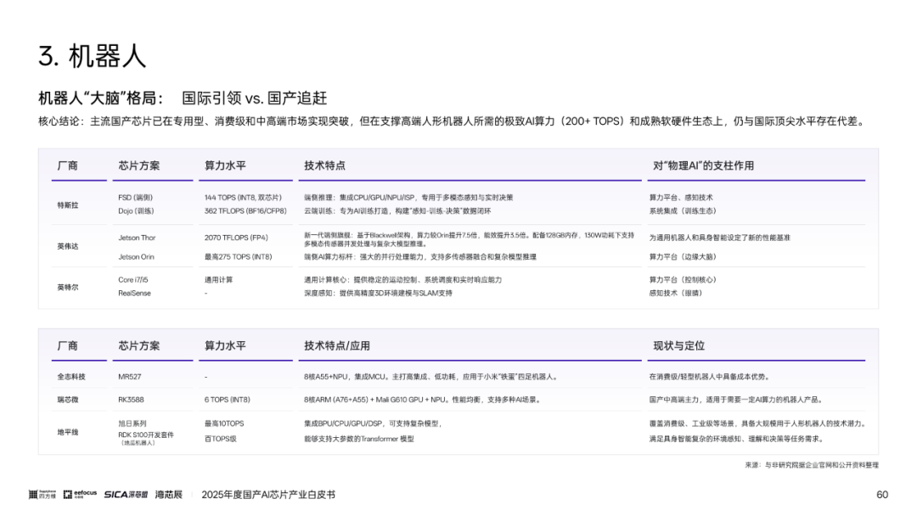Click the "现状与定位" column header
Viewport: 917px width, 516px height.
[679, 345]
